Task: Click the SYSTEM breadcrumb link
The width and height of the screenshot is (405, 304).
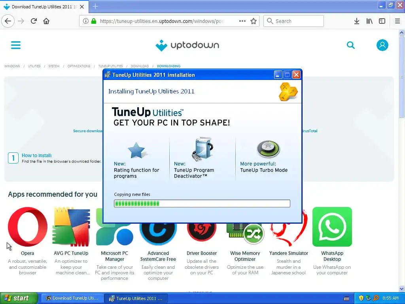Action: coord(54,66)
